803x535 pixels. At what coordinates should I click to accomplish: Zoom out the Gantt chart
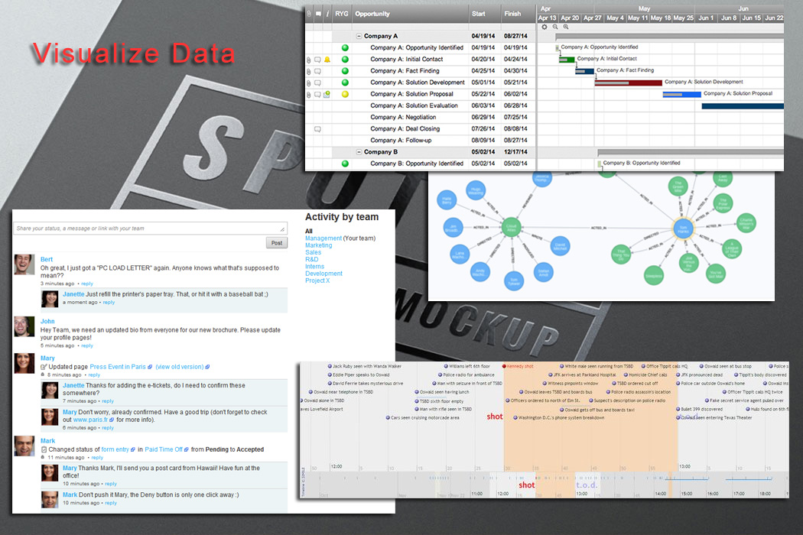point(555,27)
